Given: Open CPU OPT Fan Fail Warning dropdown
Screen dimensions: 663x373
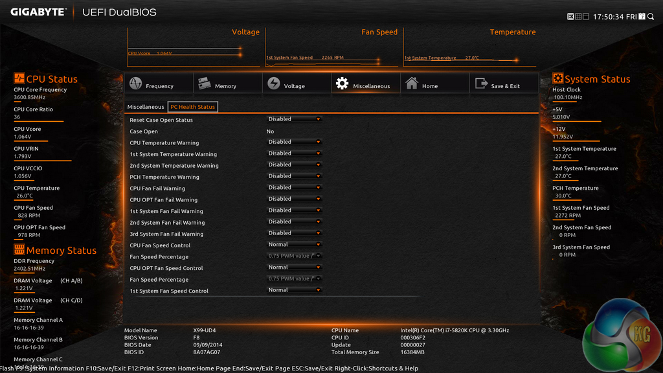Looking at the screenshot, I should click(x=295, y=199).
